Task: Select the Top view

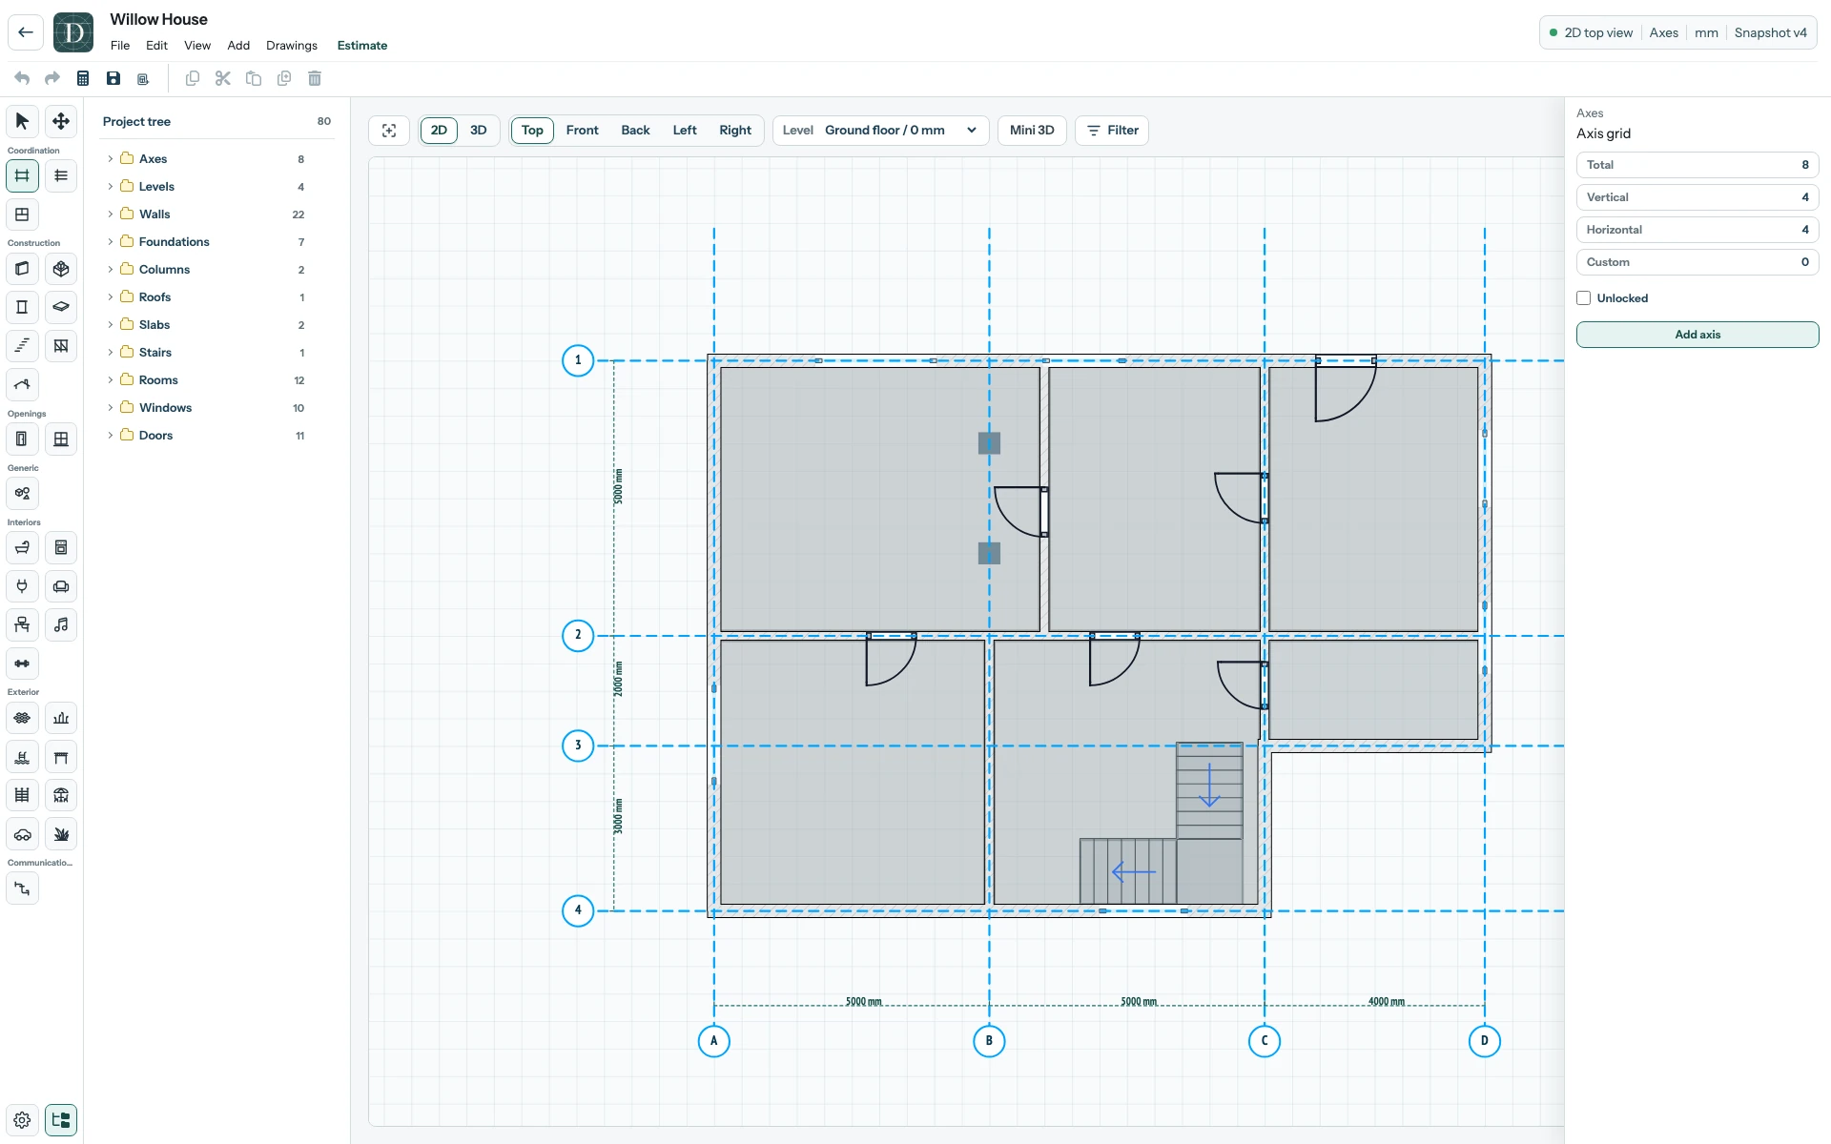Action: click(x=532, y=131)
